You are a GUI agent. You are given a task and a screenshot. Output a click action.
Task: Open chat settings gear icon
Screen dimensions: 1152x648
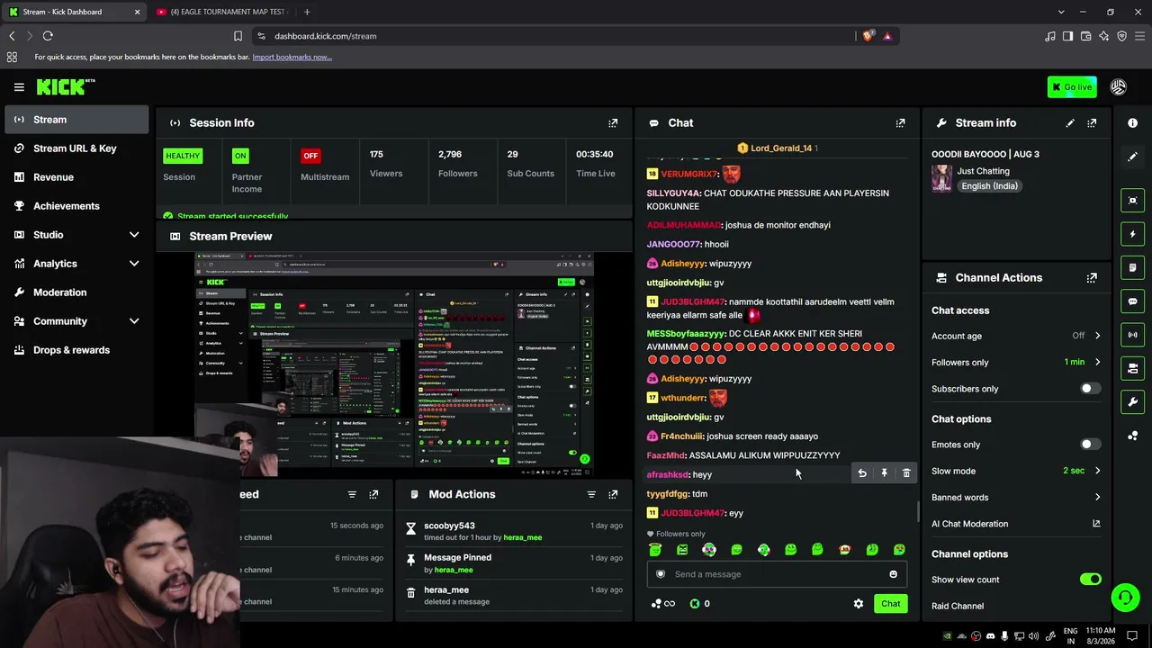[859, 604]
